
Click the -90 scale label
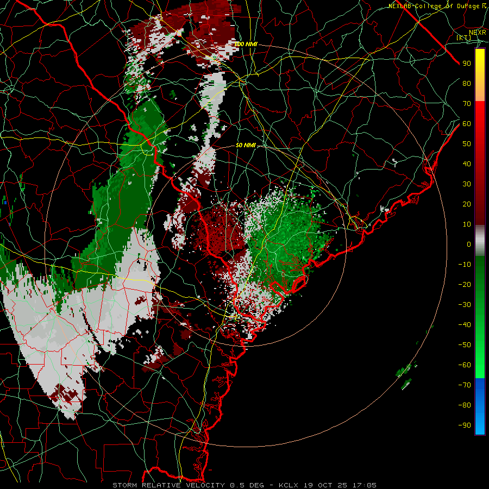click(x=465, y=425)
